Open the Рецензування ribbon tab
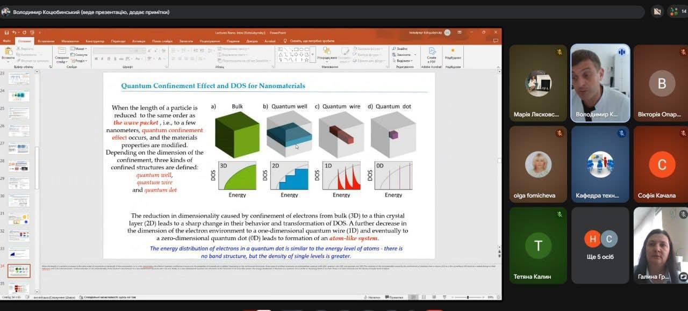 coord(210,41)
